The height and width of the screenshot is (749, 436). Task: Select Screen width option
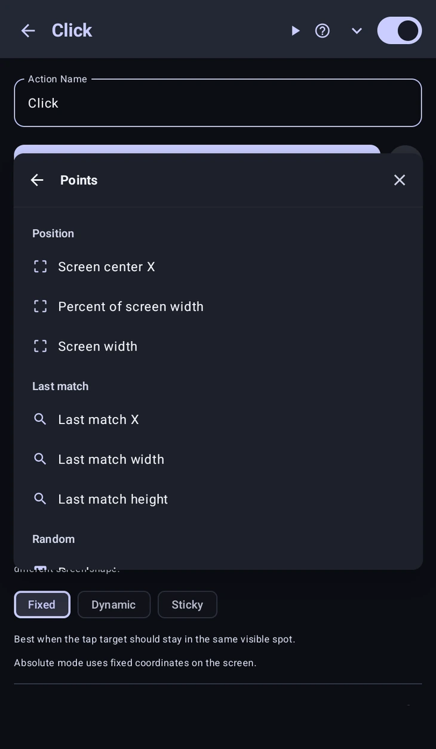coord(218,346)
